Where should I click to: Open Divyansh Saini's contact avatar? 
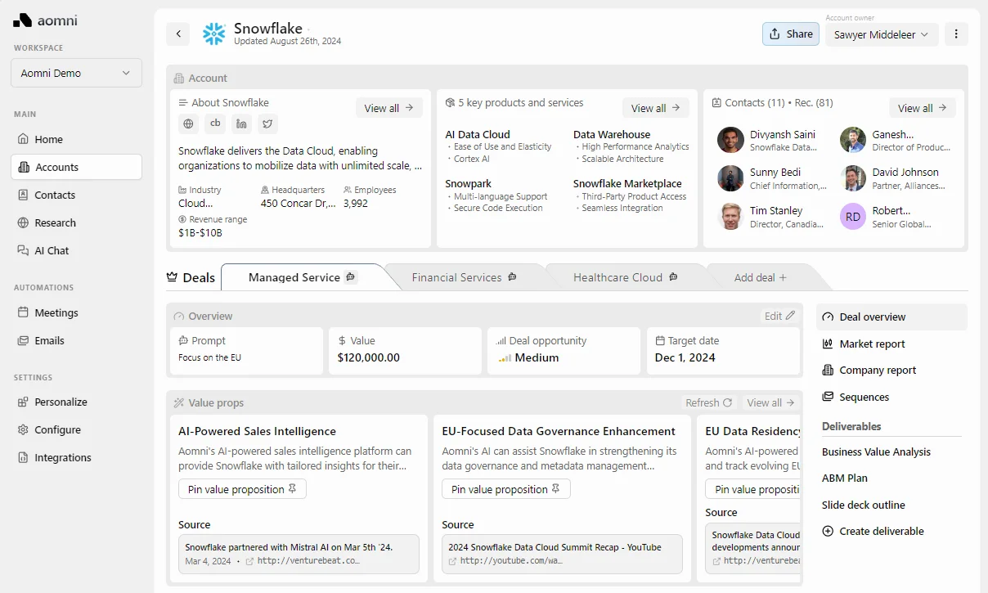[x=730, y=140]
